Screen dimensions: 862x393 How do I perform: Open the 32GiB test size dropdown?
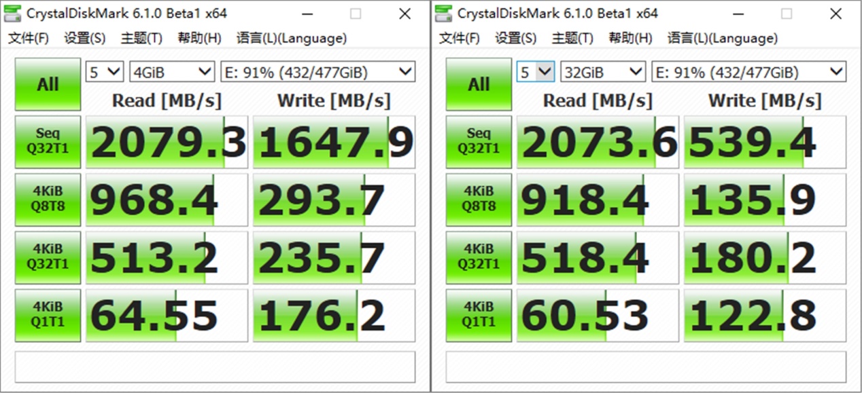[x=603, y=71]
